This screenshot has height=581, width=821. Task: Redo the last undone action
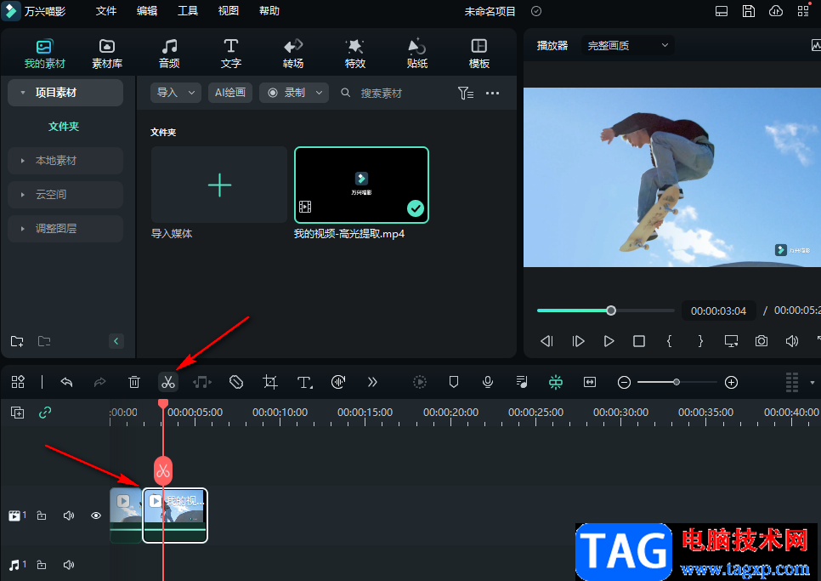(99, 382)
